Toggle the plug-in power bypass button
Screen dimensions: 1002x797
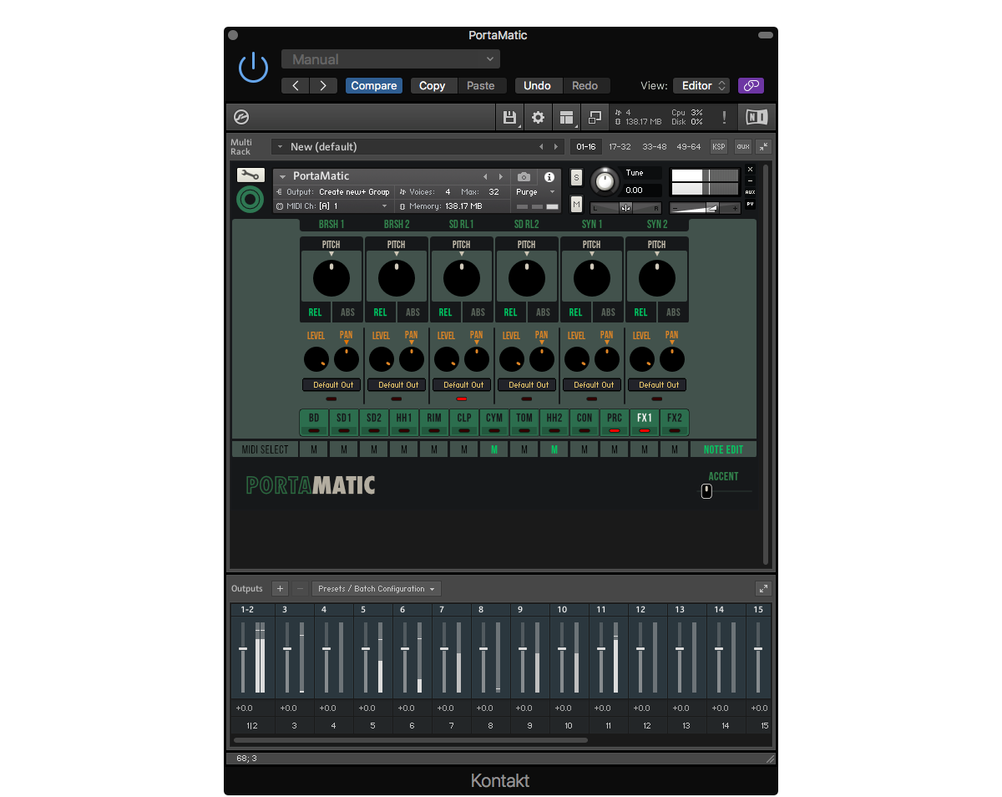pos(253,68)
